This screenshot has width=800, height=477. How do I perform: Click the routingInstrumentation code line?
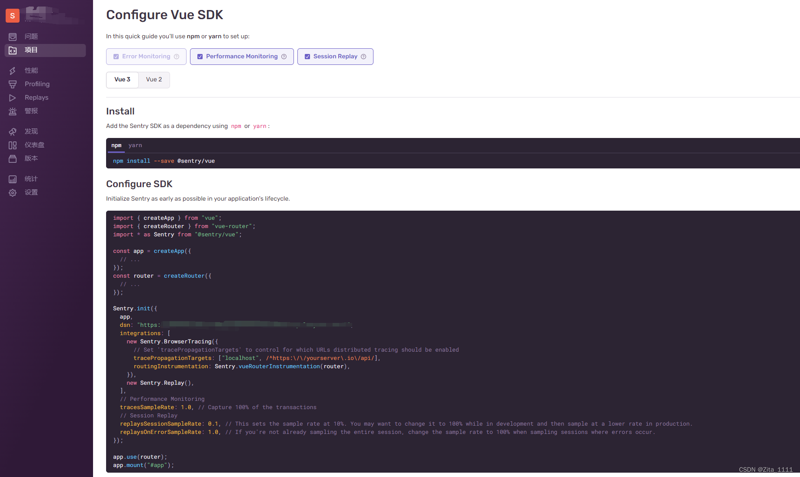pos(242,366)
